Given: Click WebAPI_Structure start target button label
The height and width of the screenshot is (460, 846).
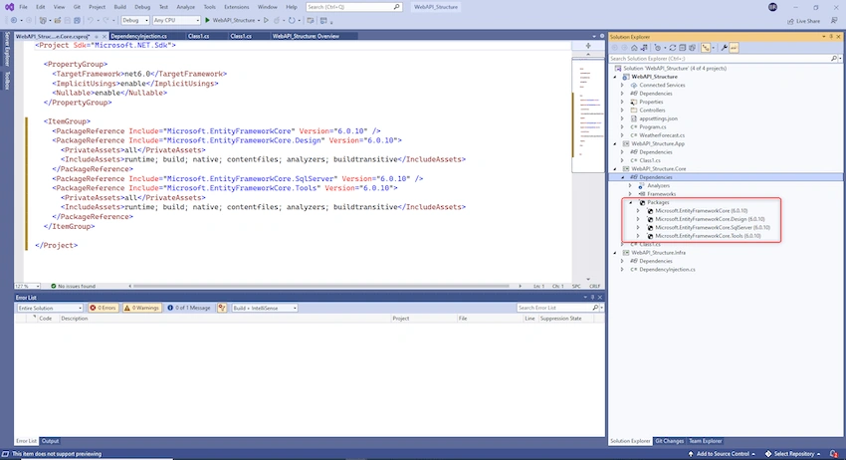Looking at the screenshot, I should tap(234, 21).
